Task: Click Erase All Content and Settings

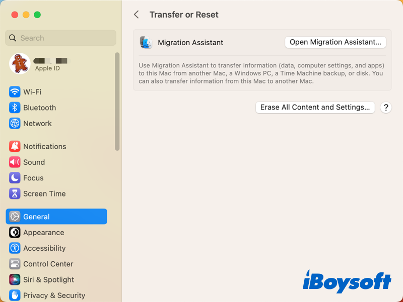Action: click(315, 107)
